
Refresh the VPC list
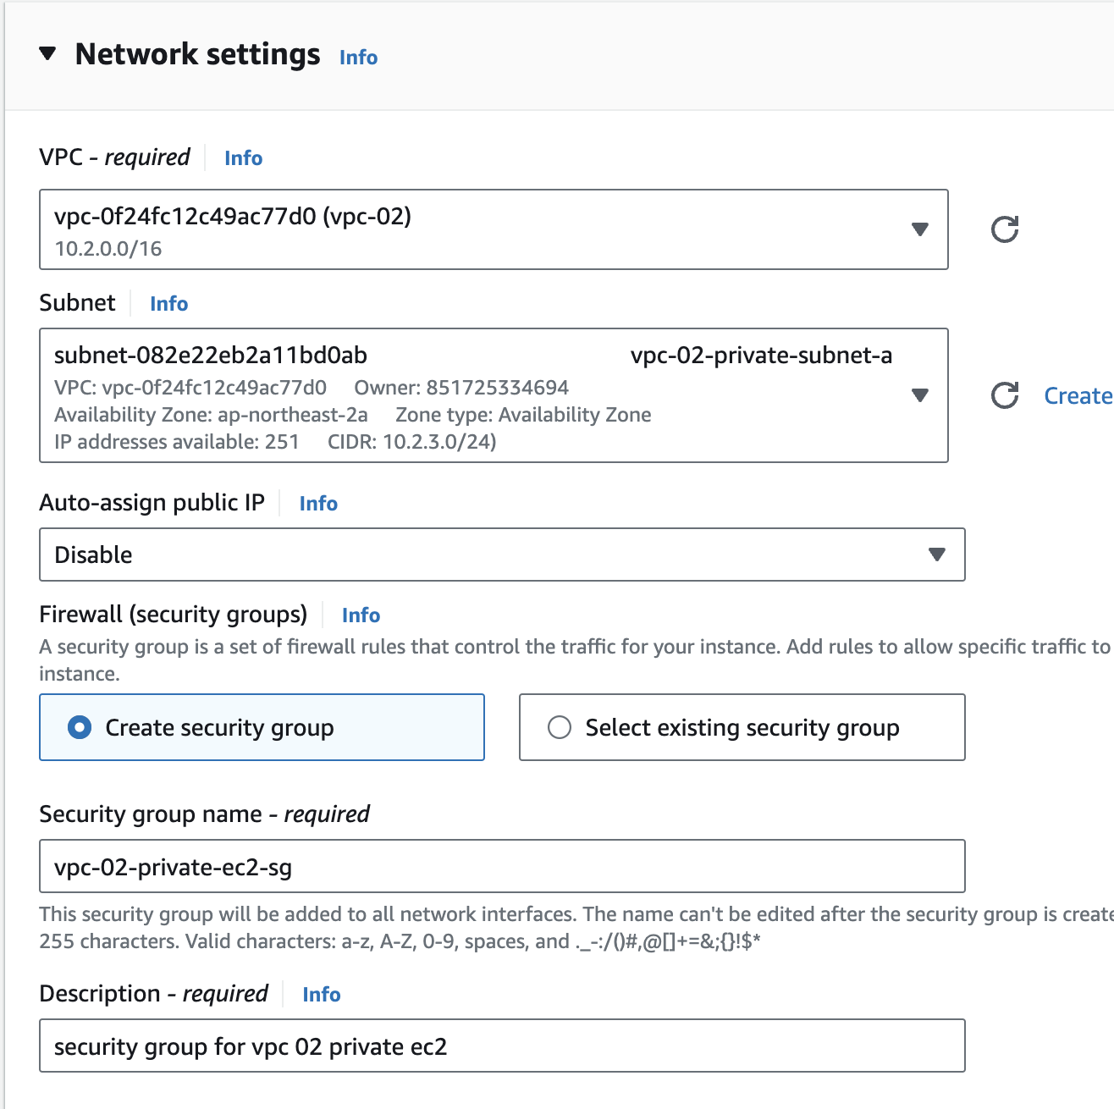coord(1005,229)
